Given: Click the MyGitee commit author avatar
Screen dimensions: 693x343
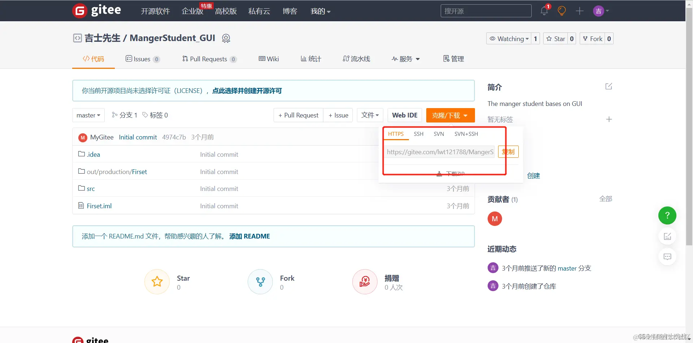Looking at the screenshot, I should [83, 138].
